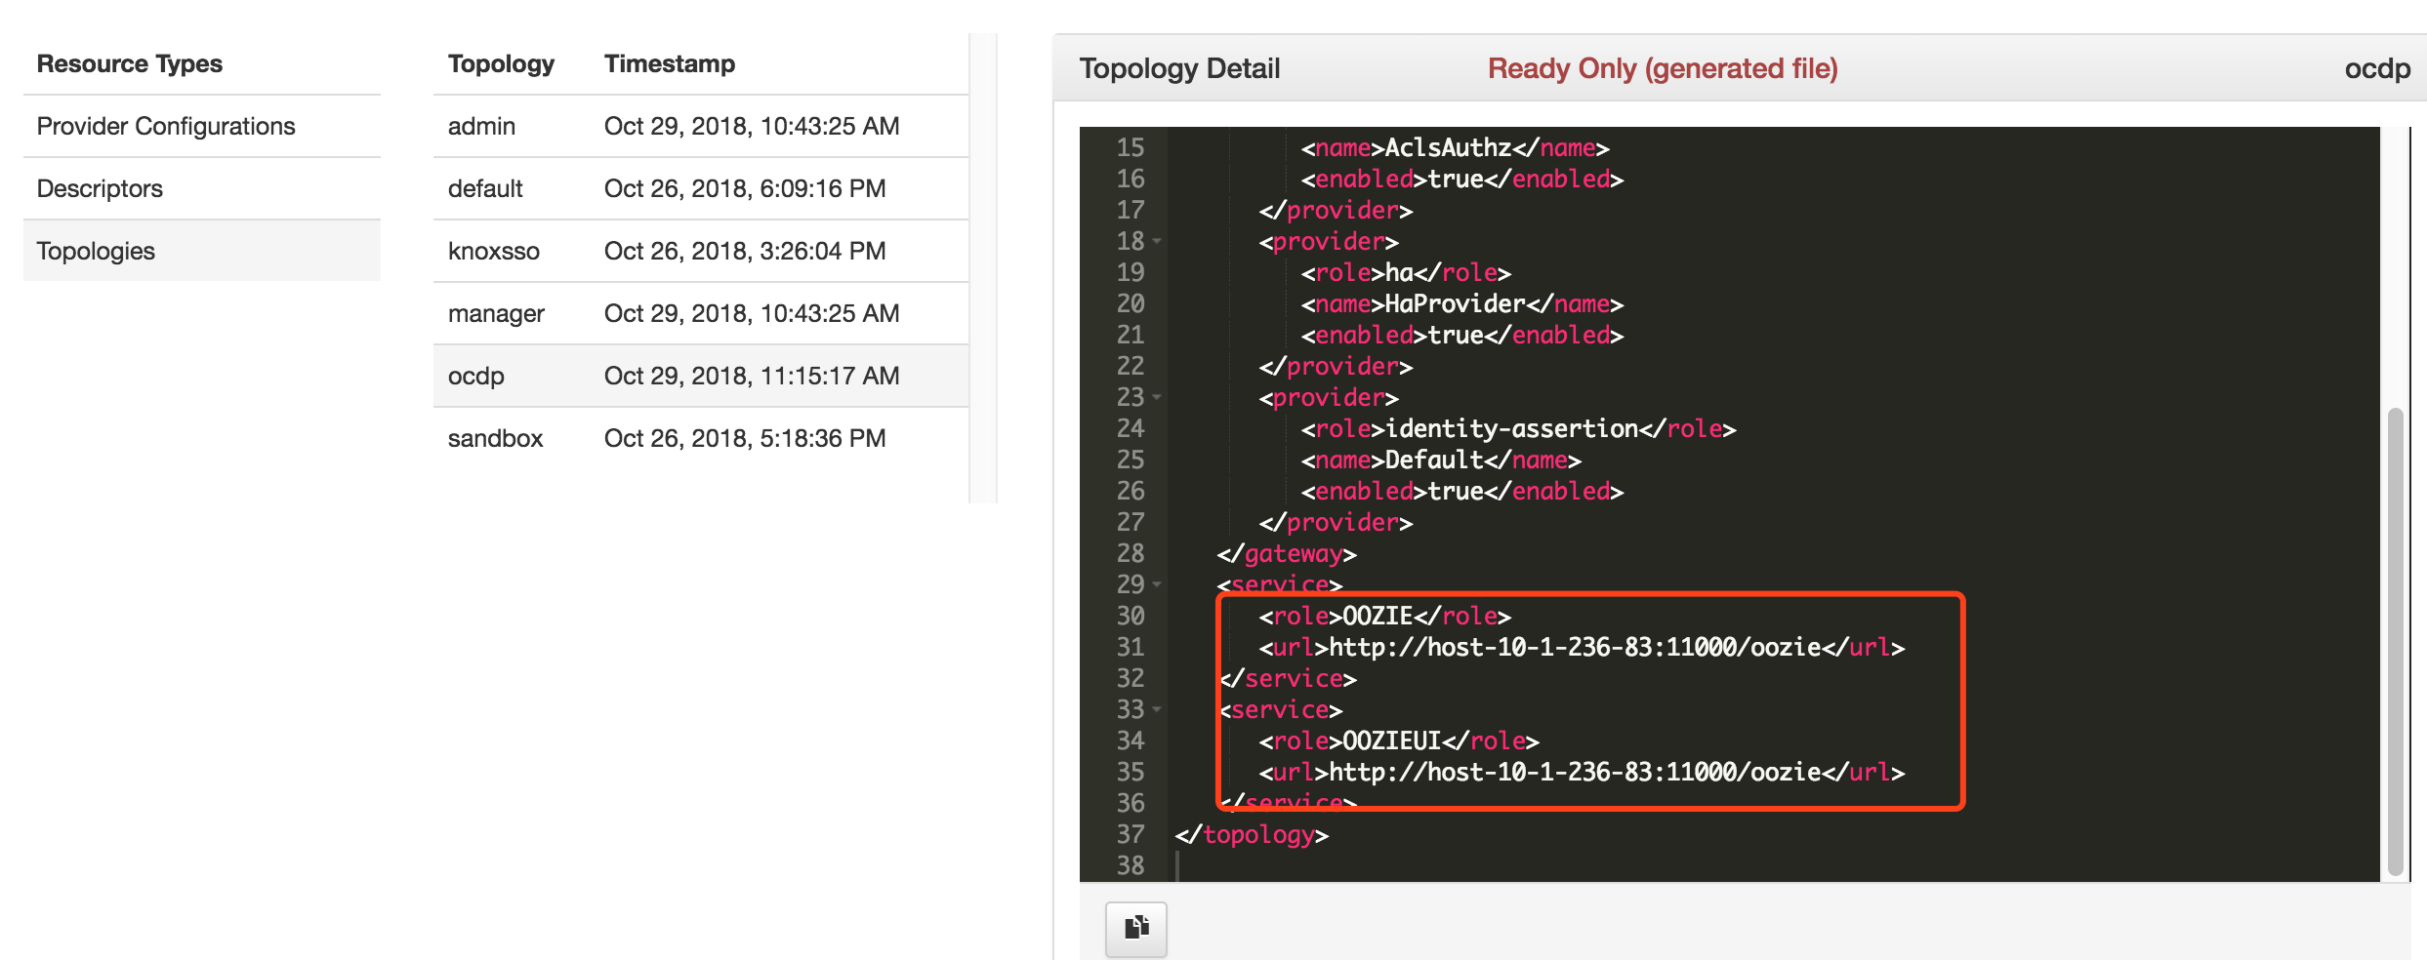
Task: Open Descriptors resource type
Action: click(202, 188)
